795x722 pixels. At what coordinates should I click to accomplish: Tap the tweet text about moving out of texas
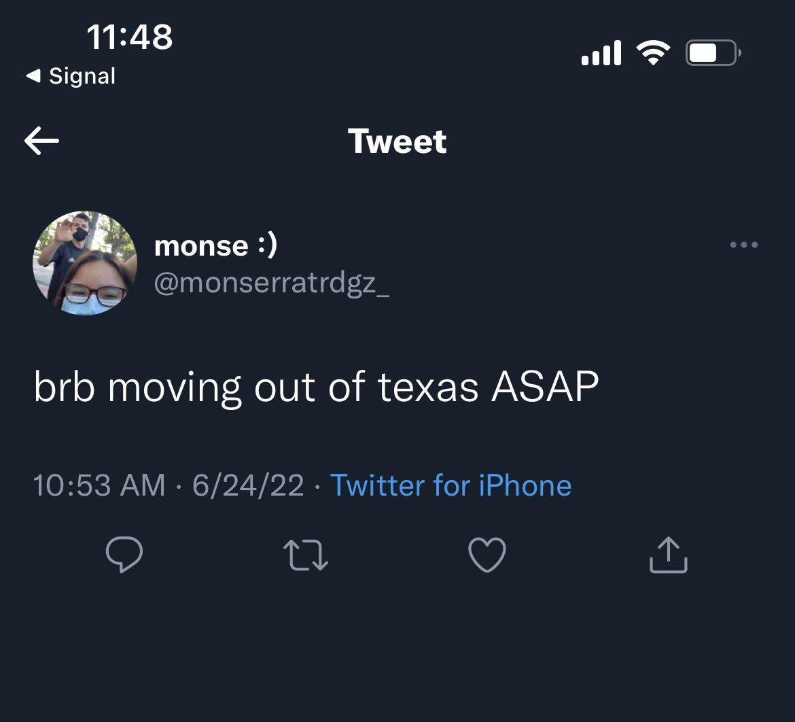point(317,387)
